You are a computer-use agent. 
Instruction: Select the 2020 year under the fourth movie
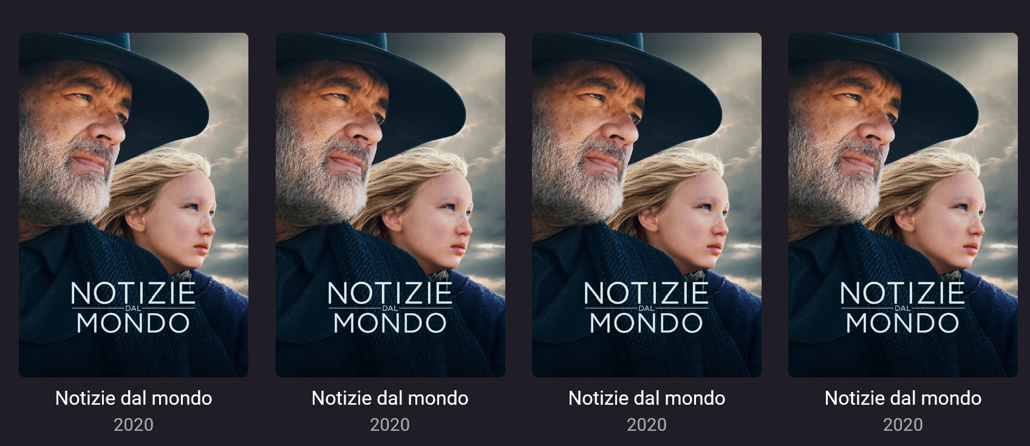903,425
